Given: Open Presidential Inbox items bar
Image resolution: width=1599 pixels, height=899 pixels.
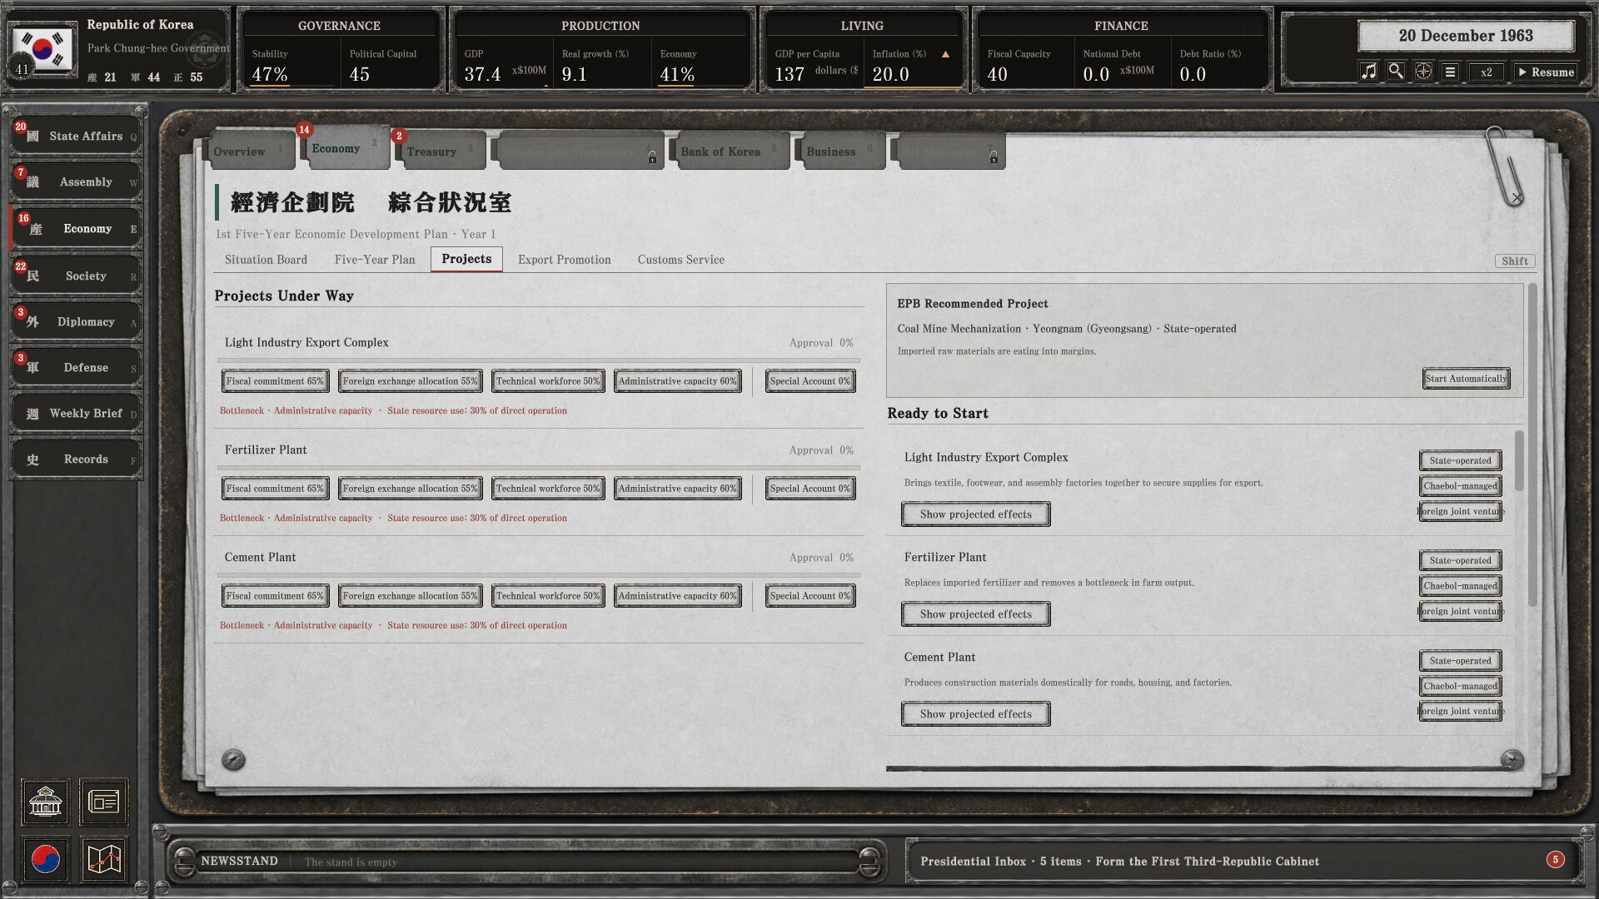Looking at the screenshot, I should coord(1243,862).
